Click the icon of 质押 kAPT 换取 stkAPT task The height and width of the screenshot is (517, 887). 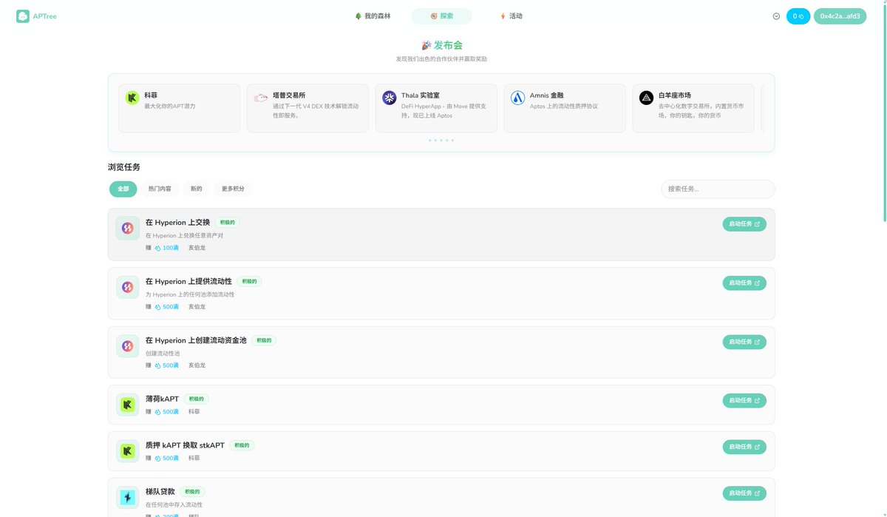click(x=128, y=451)
